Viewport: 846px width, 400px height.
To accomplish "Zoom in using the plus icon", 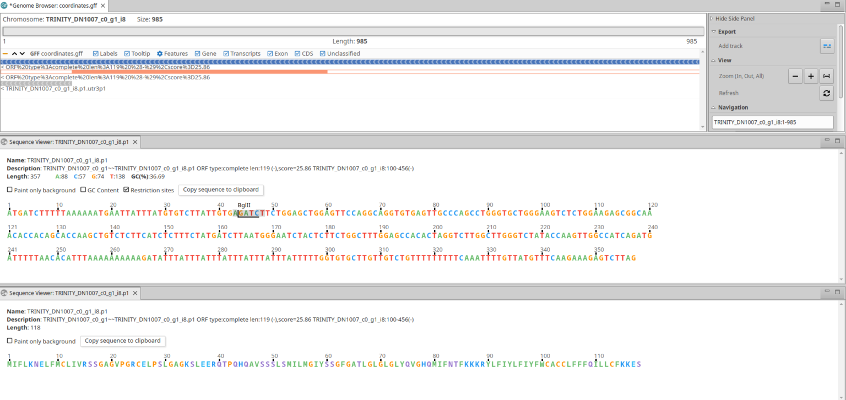I will coord(811,76).
